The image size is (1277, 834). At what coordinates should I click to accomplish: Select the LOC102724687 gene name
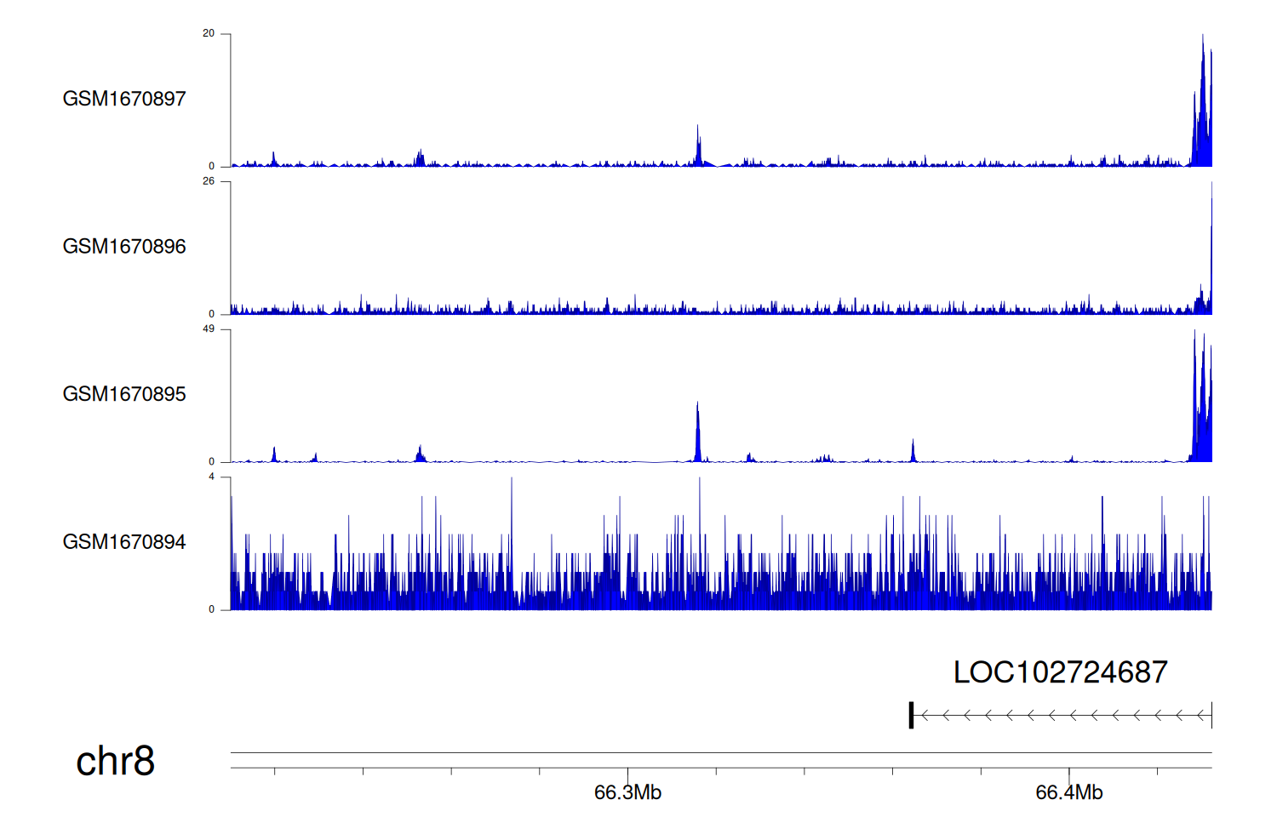tap(1060, 672)
